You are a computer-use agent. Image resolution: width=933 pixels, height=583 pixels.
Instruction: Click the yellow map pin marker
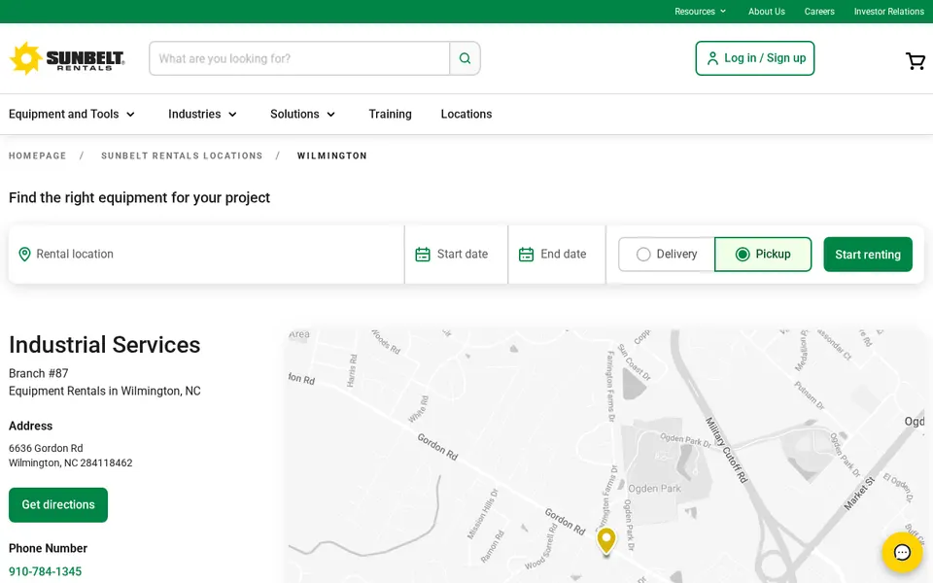606,540
